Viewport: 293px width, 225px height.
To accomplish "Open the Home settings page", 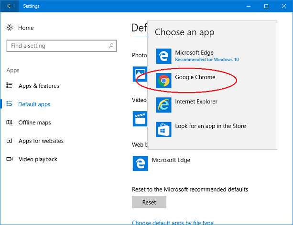I will click(x=26, y=28).
